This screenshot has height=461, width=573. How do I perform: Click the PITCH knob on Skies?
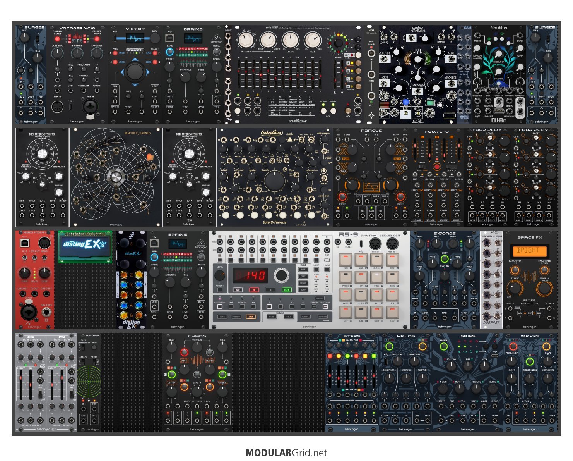tap(485, 366)
